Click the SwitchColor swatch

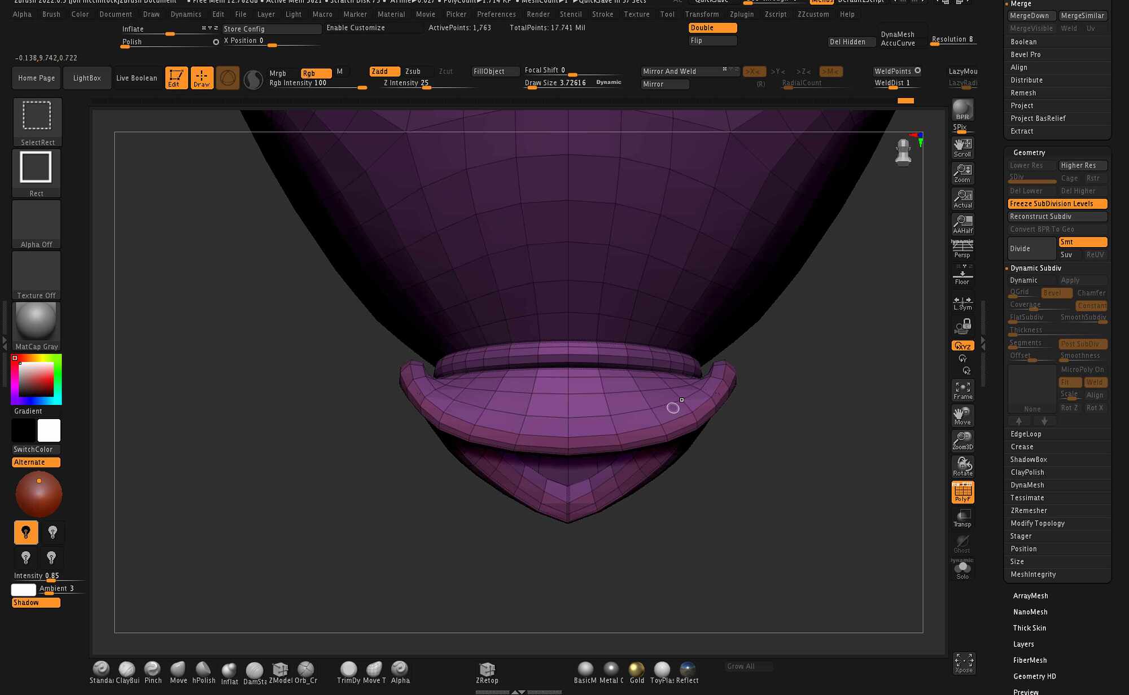pos(35,449)
